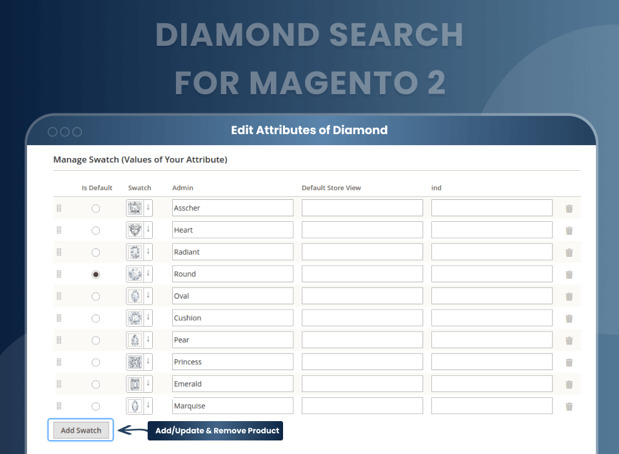Grab the Round row drag handle
Image resolution: width=619 pixels, height=454 pixels.
click(x=59, y=274)
